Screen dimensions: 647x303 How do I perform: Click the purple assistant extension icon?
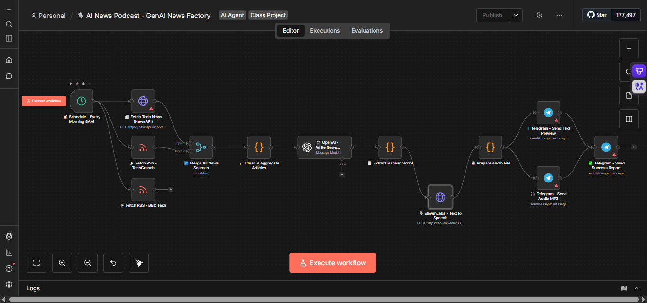pyautogui.click(x=639, y=71)
